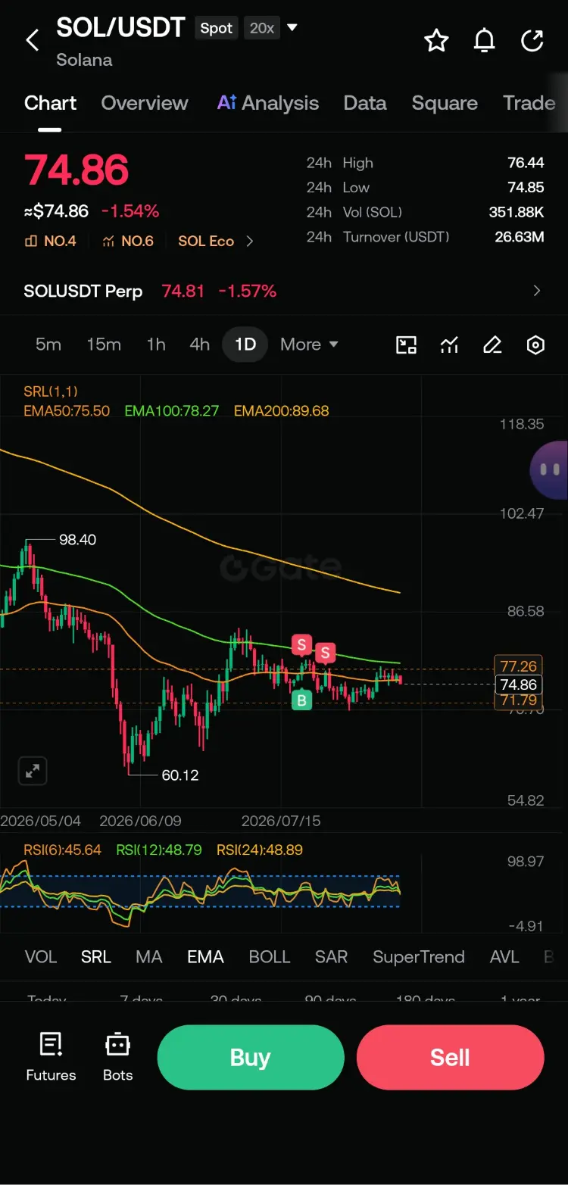
Task: Toggle the SuperTrend indicator
Action: 419,957
